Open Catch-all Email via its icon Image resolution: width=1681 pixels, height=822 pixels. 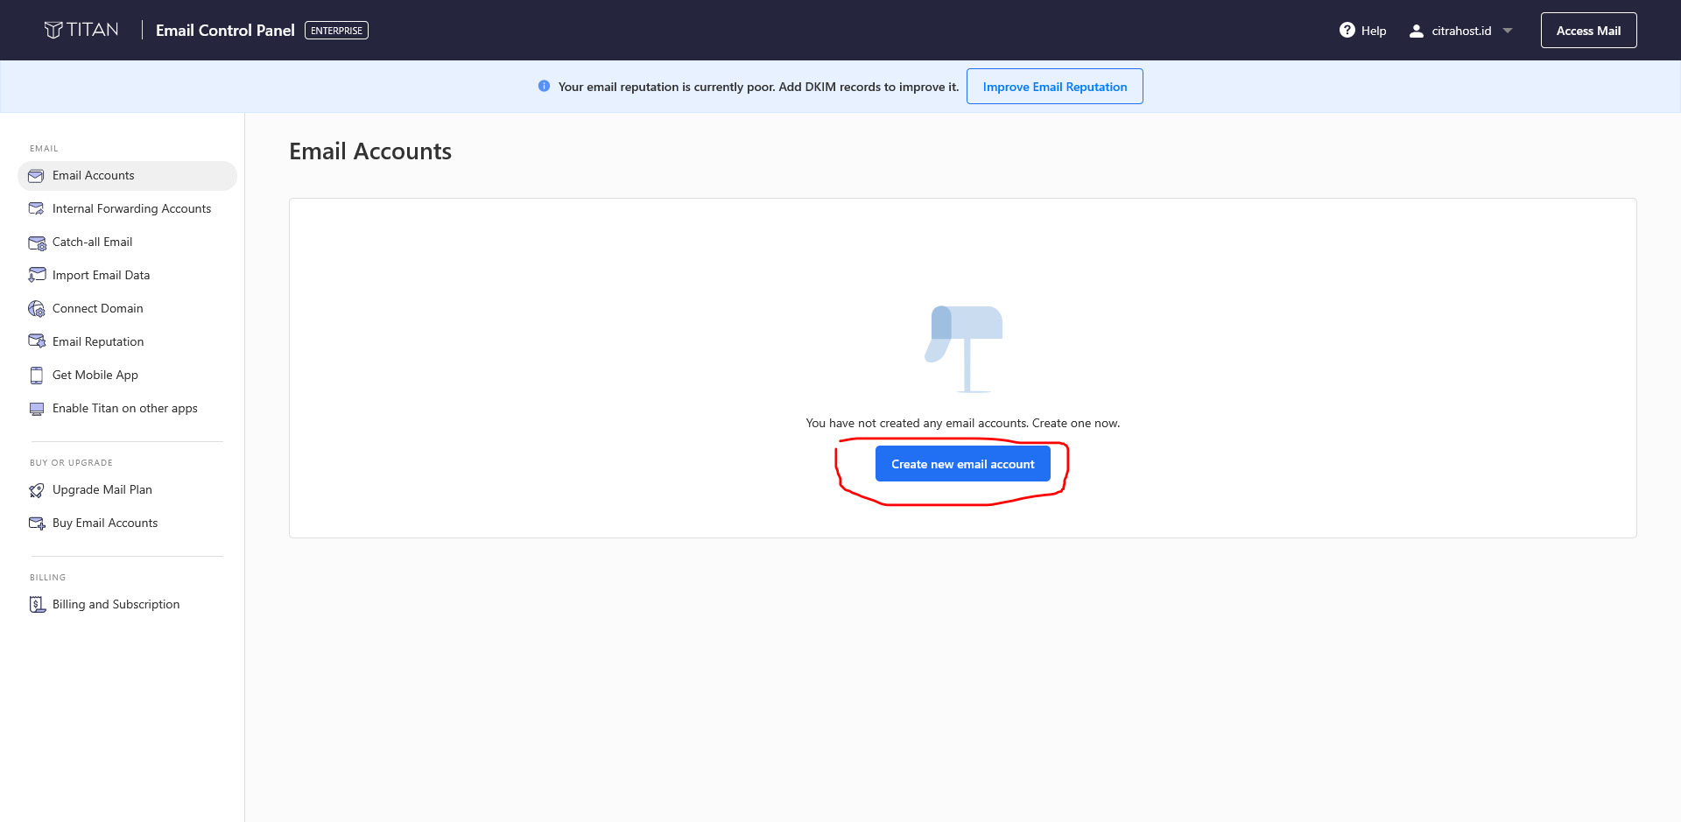pos(37,242)
